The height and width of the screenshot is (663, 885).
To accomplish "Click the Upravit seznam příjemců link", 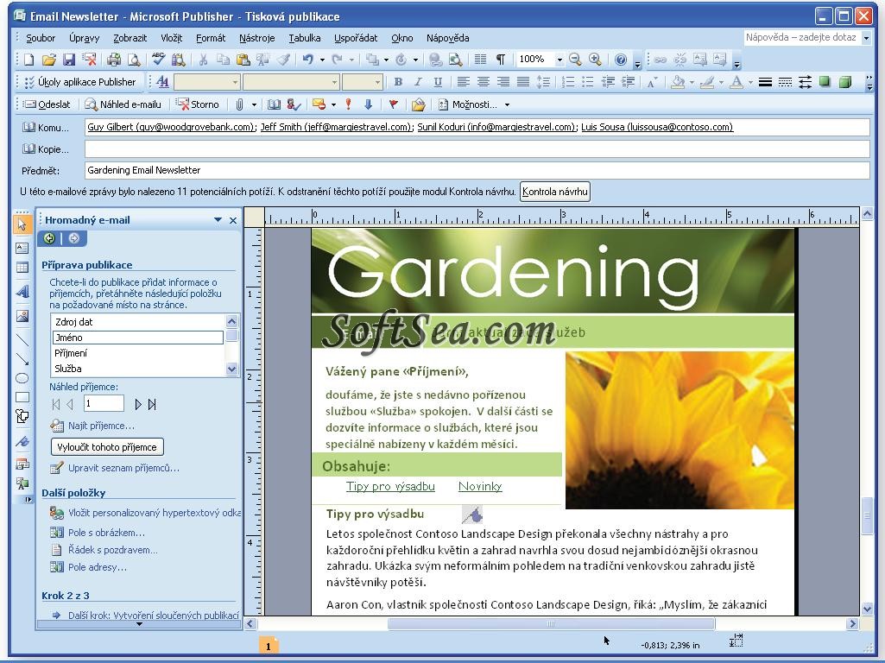I will (x=123, y=468).
